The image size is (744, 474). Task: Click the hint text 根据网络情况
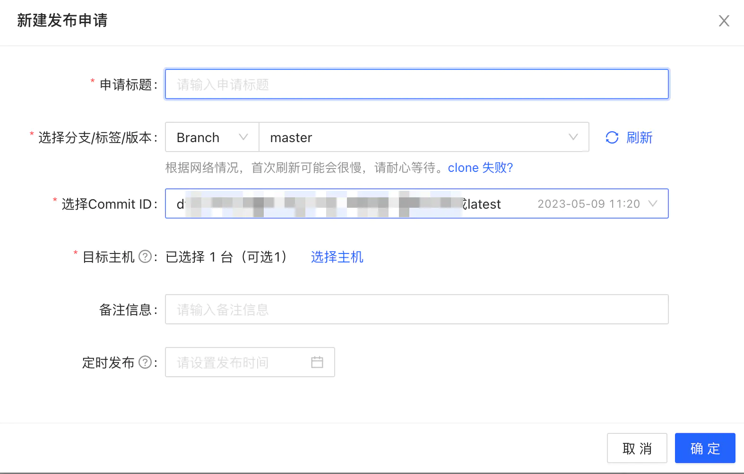coord(202,168)
